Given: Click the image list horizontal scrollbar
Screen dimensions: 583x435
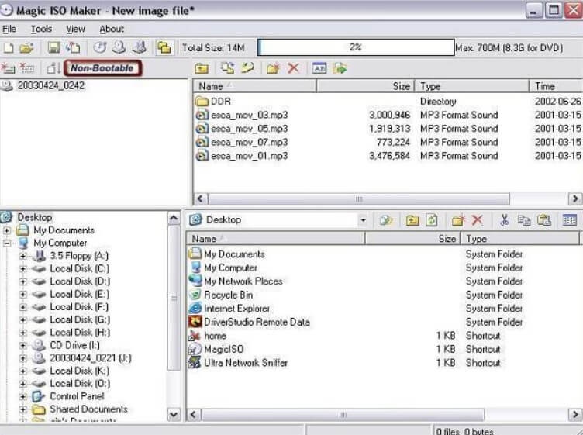Looking at the screenshot, I should (359, 199).
